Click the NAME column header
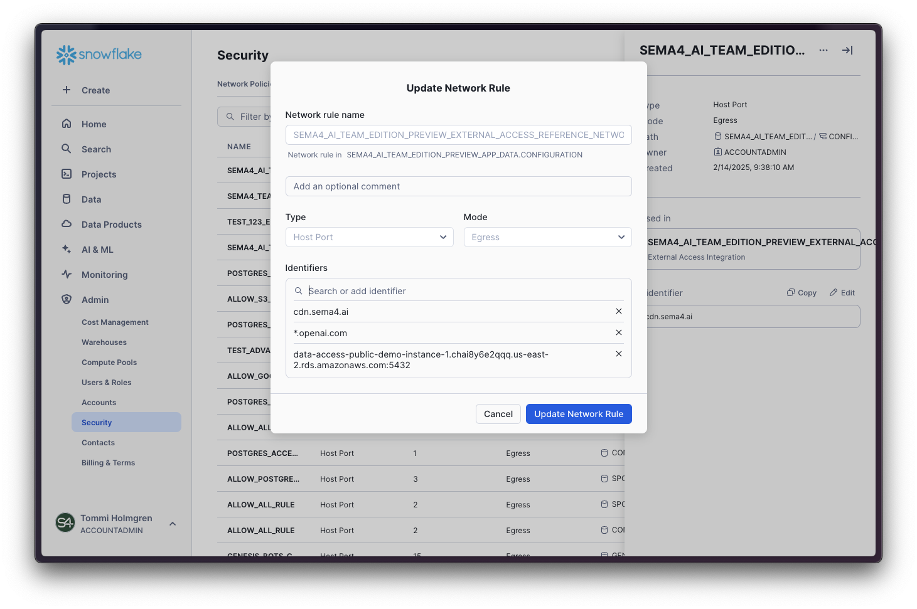 point(239,147)
